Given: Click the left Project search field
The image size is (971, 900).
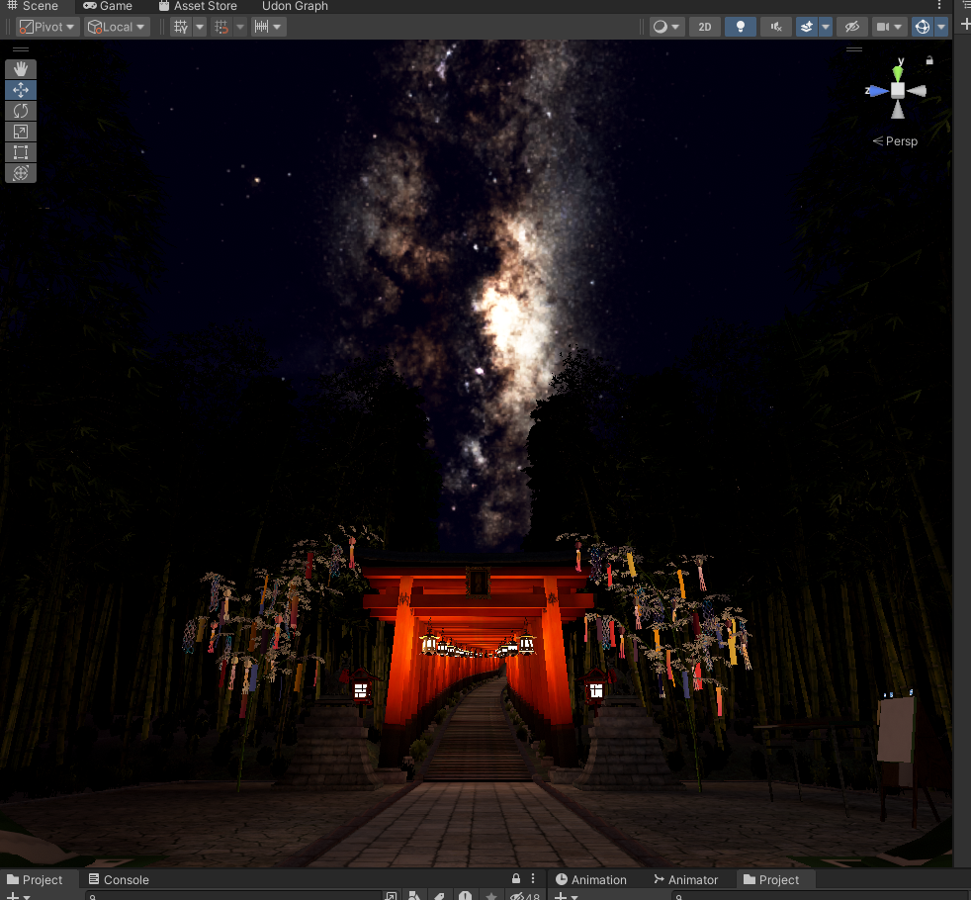Looking at the screenshot, I should click(232, 896).
